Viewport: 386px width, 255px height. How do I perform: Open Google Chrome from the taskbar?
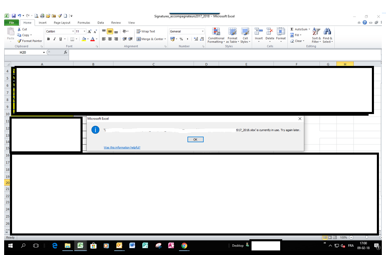point(184,245)
